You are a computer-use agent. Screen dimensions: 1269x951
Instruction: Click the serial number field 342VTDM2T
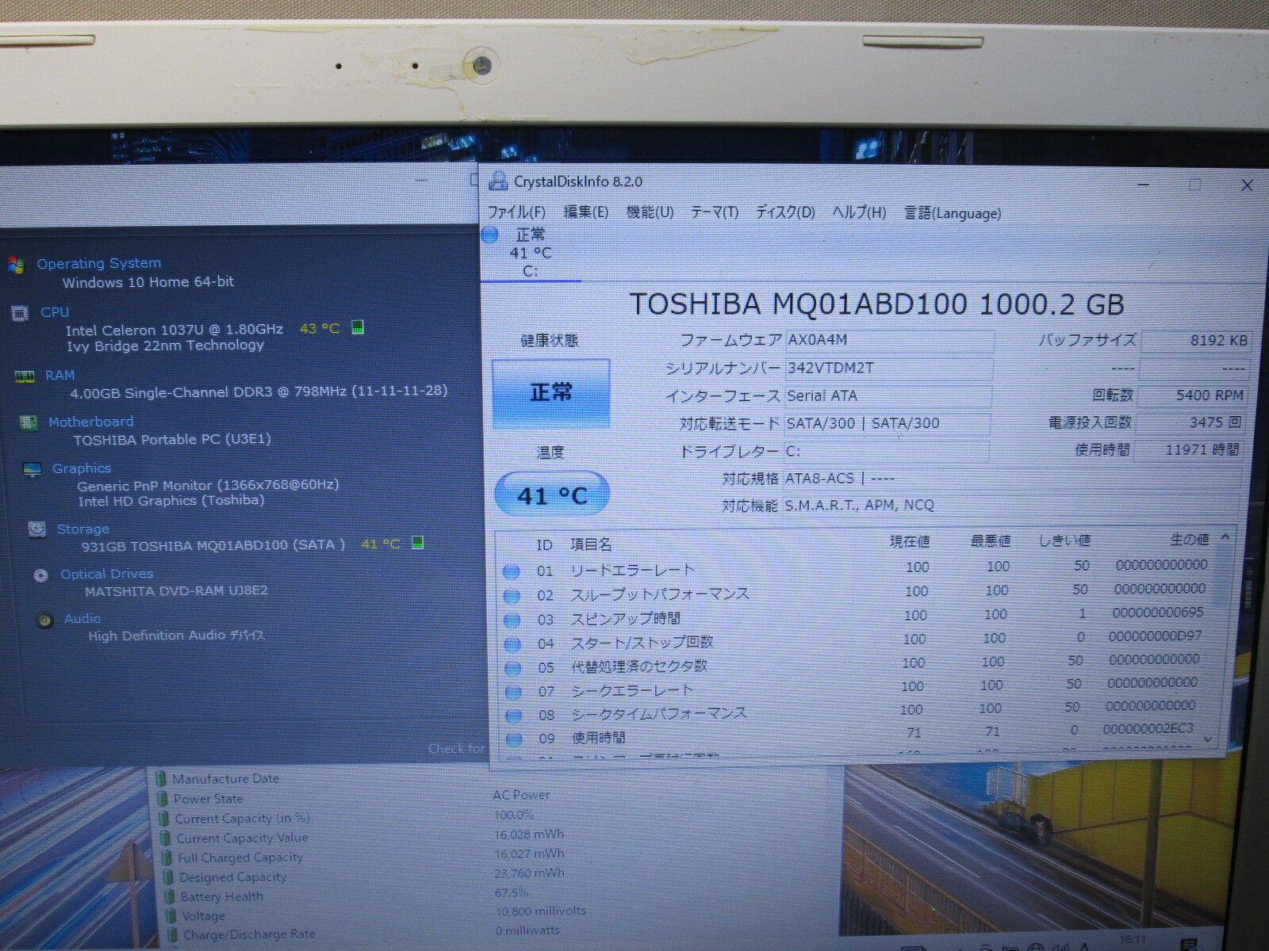coord(888,369)
